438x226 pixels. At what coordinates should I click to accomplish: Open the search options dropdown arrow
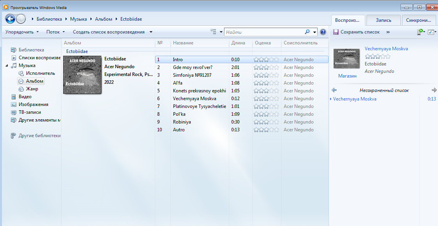pyautogui.click(x=315, y=32)
